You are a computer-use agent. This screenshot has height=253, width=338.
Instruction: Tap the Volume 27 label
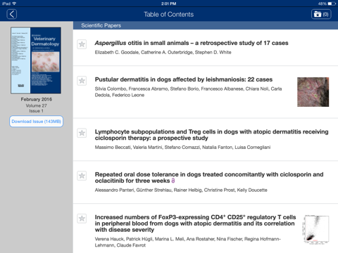coord(37,105)
